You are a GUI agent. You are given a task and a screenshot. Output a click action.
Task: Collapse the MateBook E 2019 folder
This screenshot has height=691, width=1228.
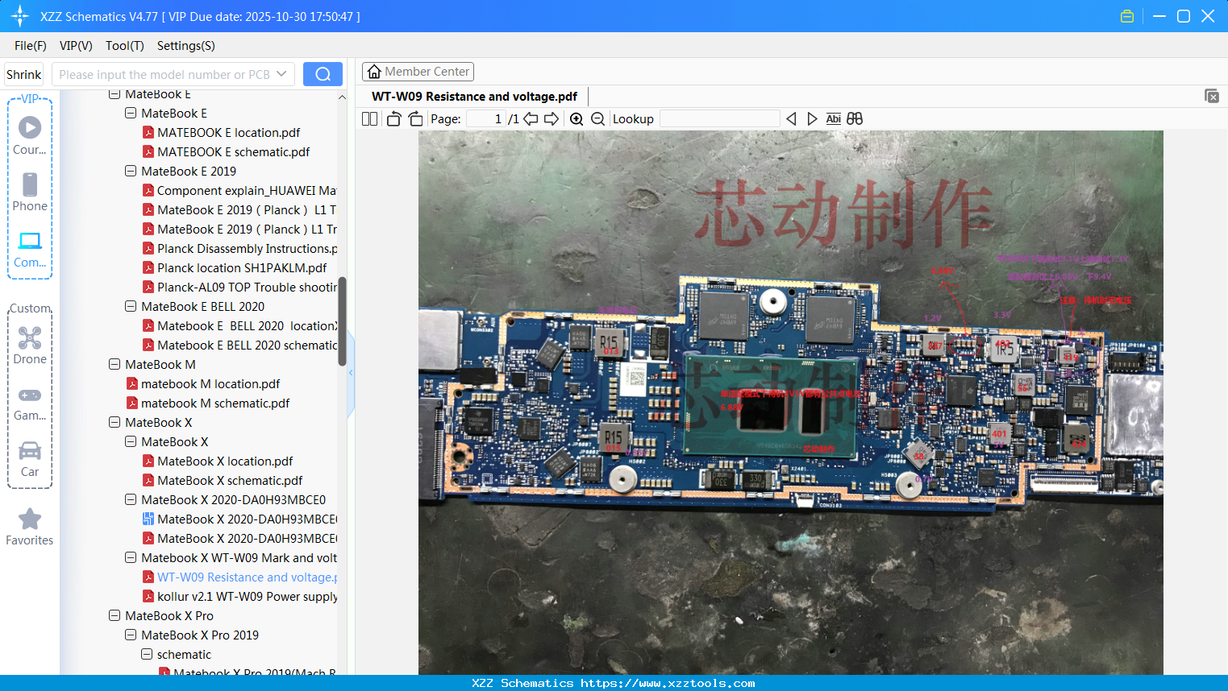pyautogui.click(x=131, y=172)
